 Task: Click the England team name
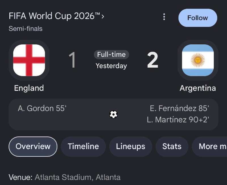[29, 88]
